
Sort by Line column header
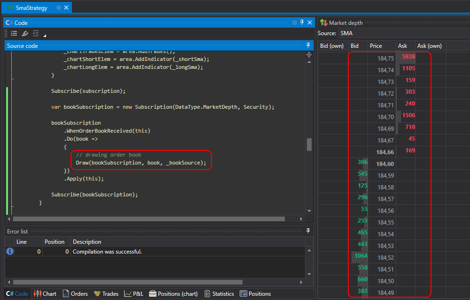(x=28, y=242)
